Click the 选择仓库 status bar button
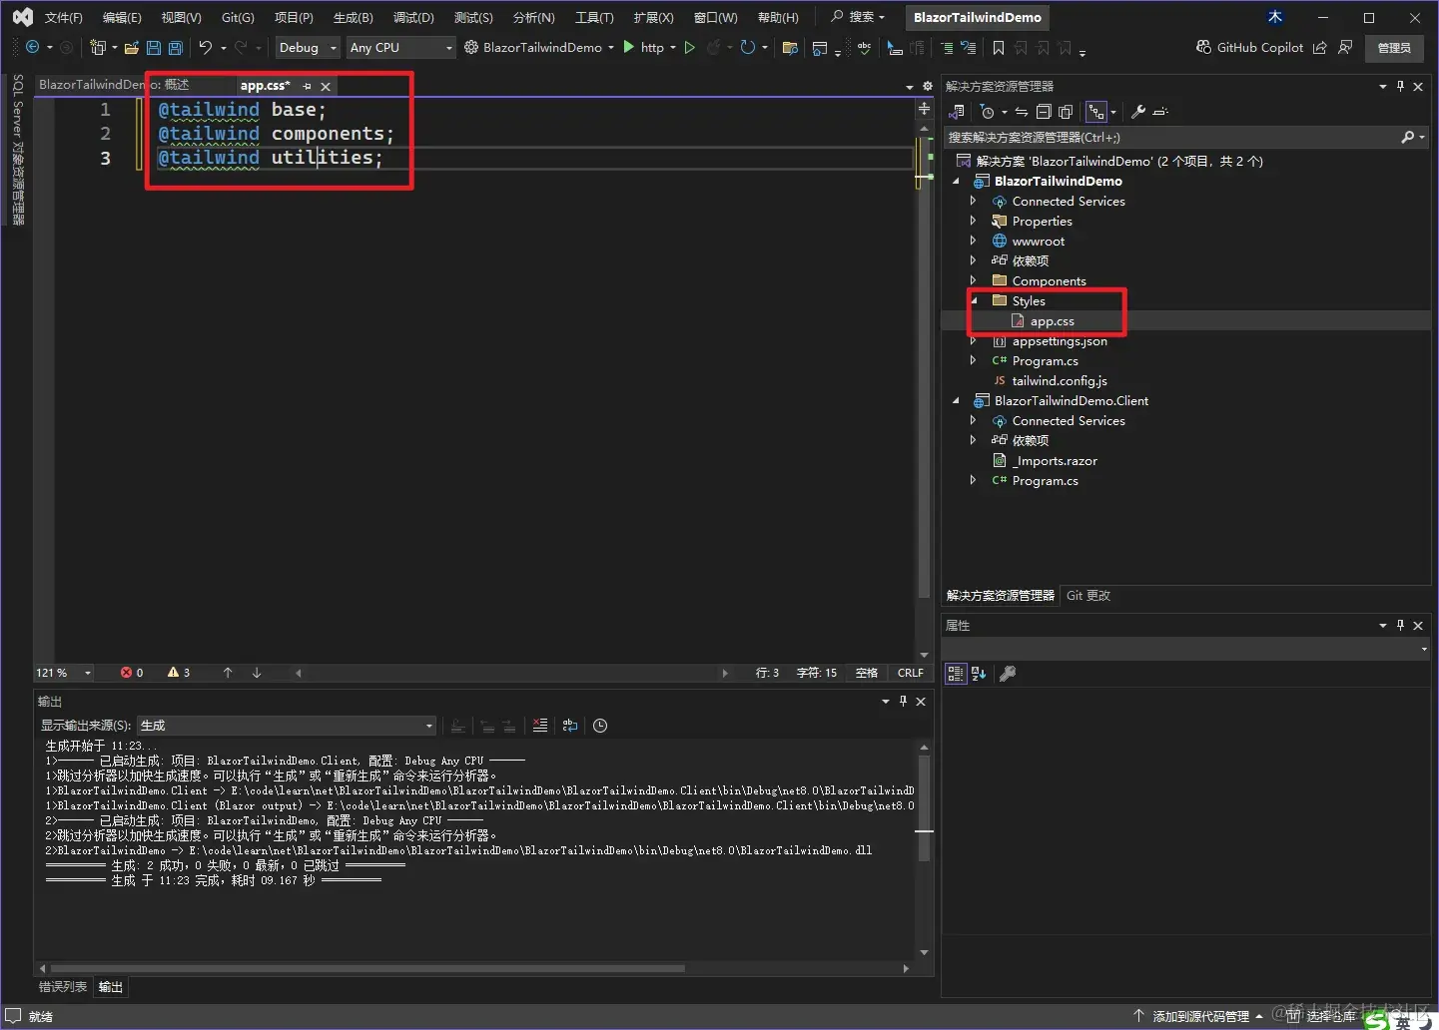Image resolution: width=1439 pixels, height=1030 pixels. pos(1322,1016)
